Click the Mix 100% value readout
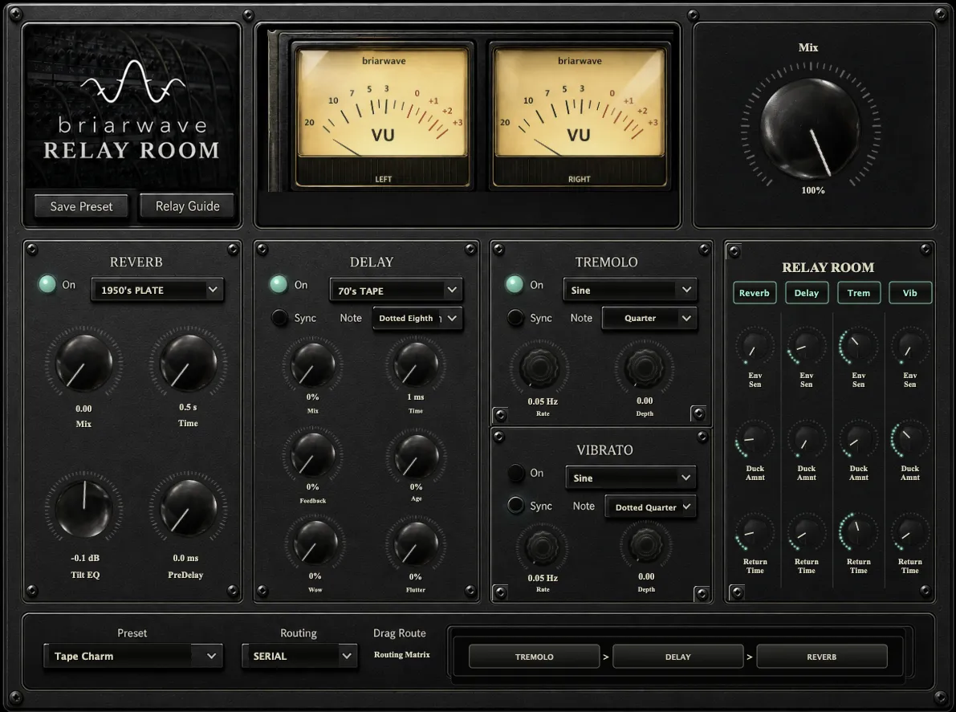Image resolution: width=956 pixels, height=712 pixels. (x=813, y=190)
